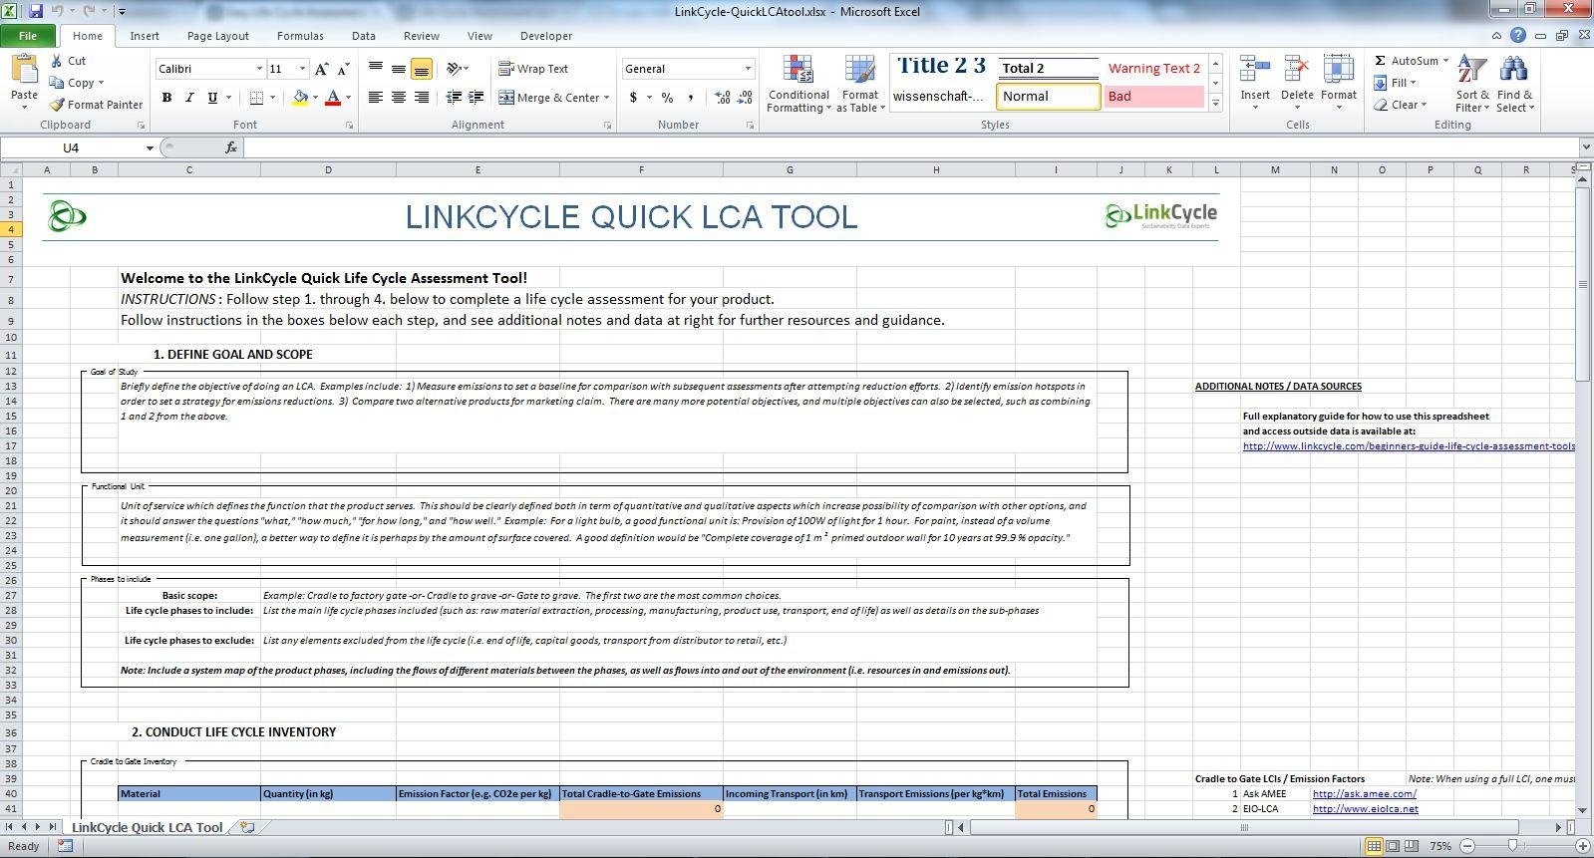
Task: Open the Fill dropdown
Action: tap(1395, 83)
